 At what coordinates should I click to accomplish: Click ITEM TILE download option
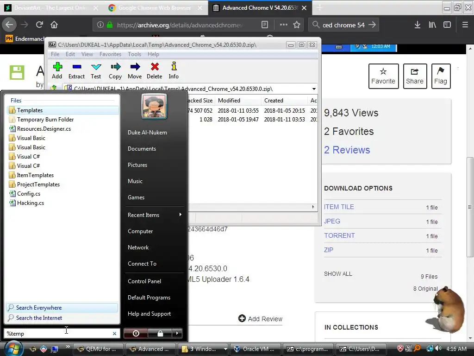click(339, 207)
